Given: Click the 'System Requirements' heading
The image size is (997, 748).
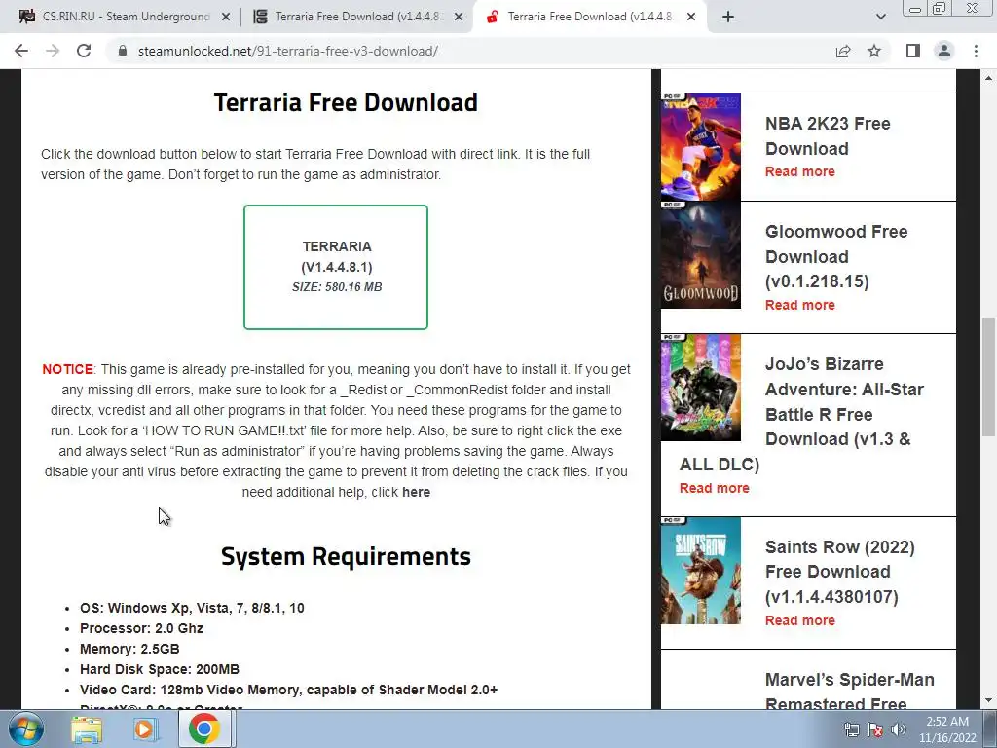Looking at the screenshot, I should tap(346, 556).
